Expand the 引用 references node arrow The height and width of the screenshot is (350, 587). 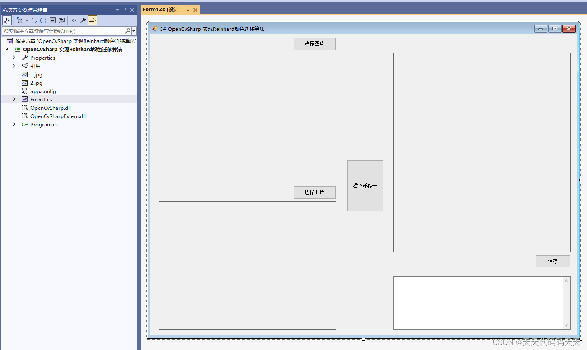click(x=14, y=66)
